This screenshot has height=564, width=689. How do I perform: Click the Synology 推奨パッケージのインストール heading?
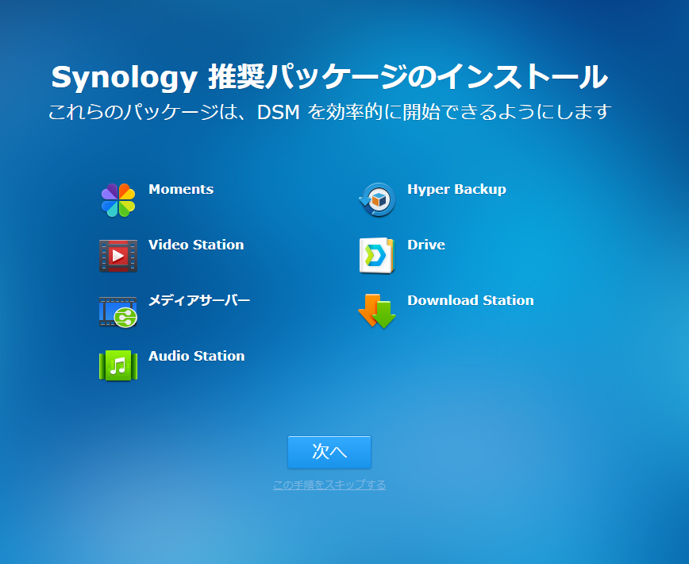[x=329, y=77]
